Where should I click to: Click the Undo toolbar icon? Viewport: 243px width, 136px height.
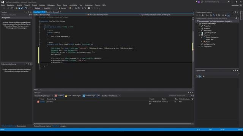[26, 8]
